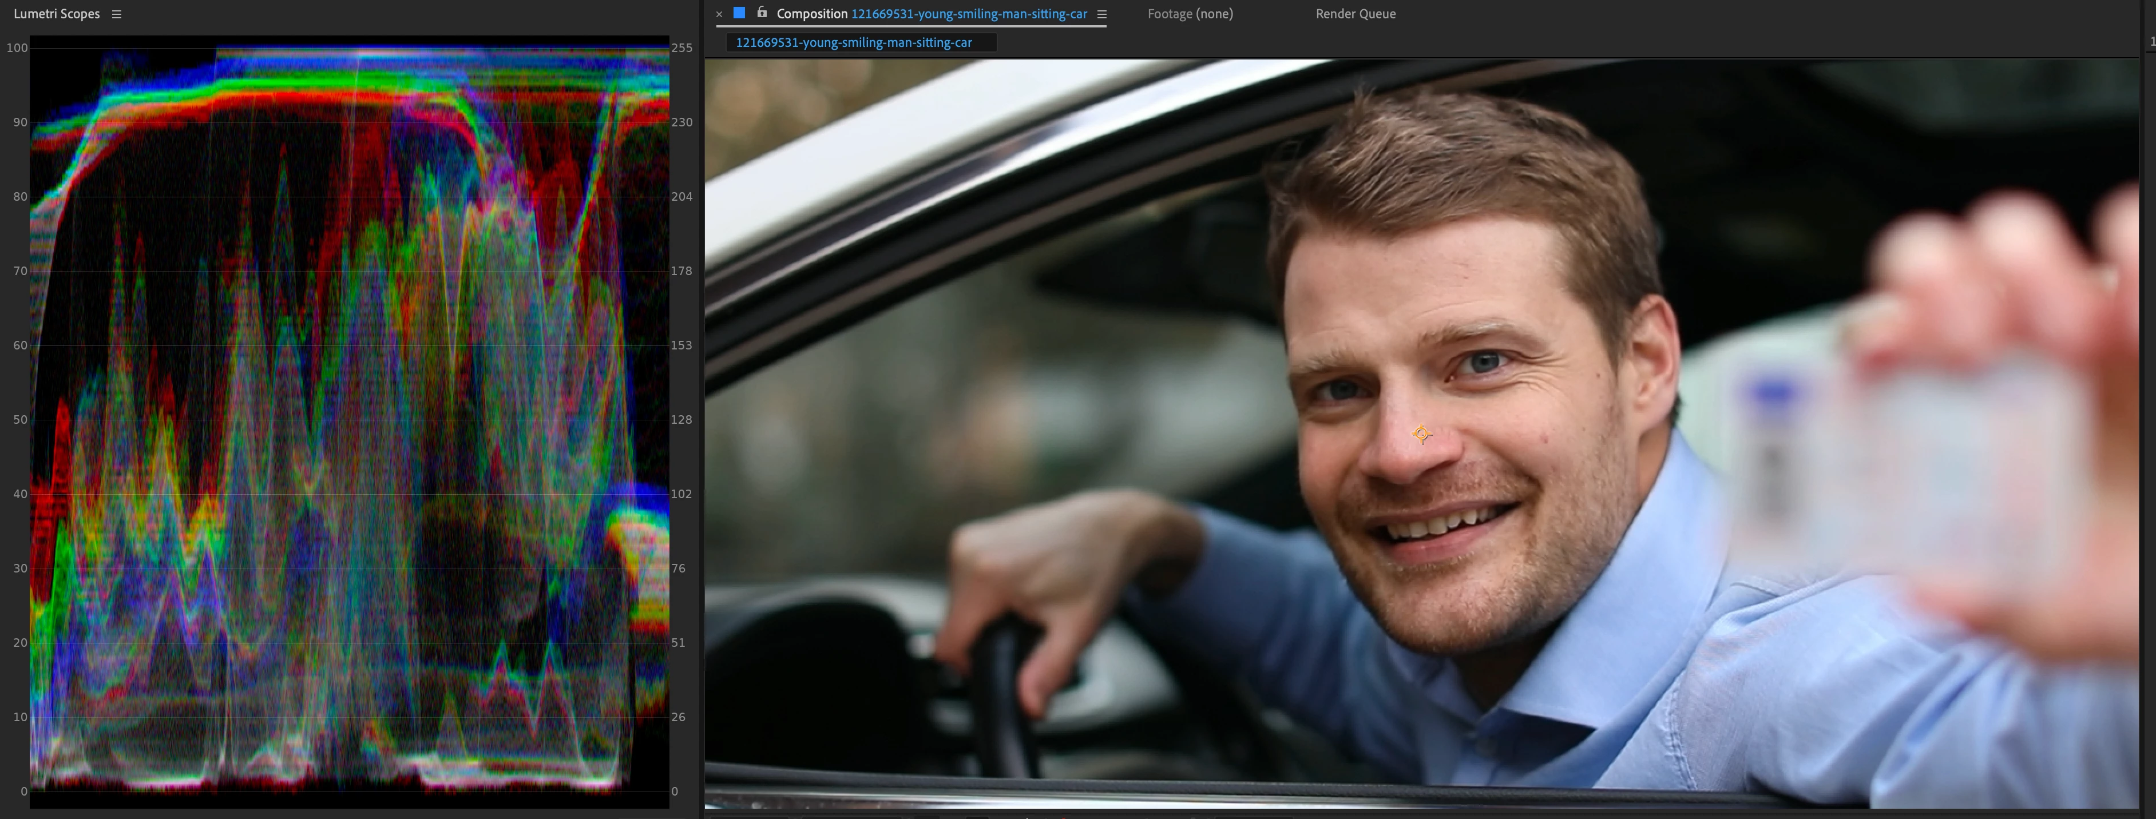The height and width of the screenshot is (819, 2156).
Task: Close the Composition panel tab
Action: pos(719,14)
